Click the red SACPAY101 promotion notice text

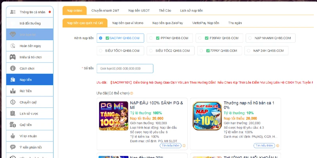click(204, 83)
